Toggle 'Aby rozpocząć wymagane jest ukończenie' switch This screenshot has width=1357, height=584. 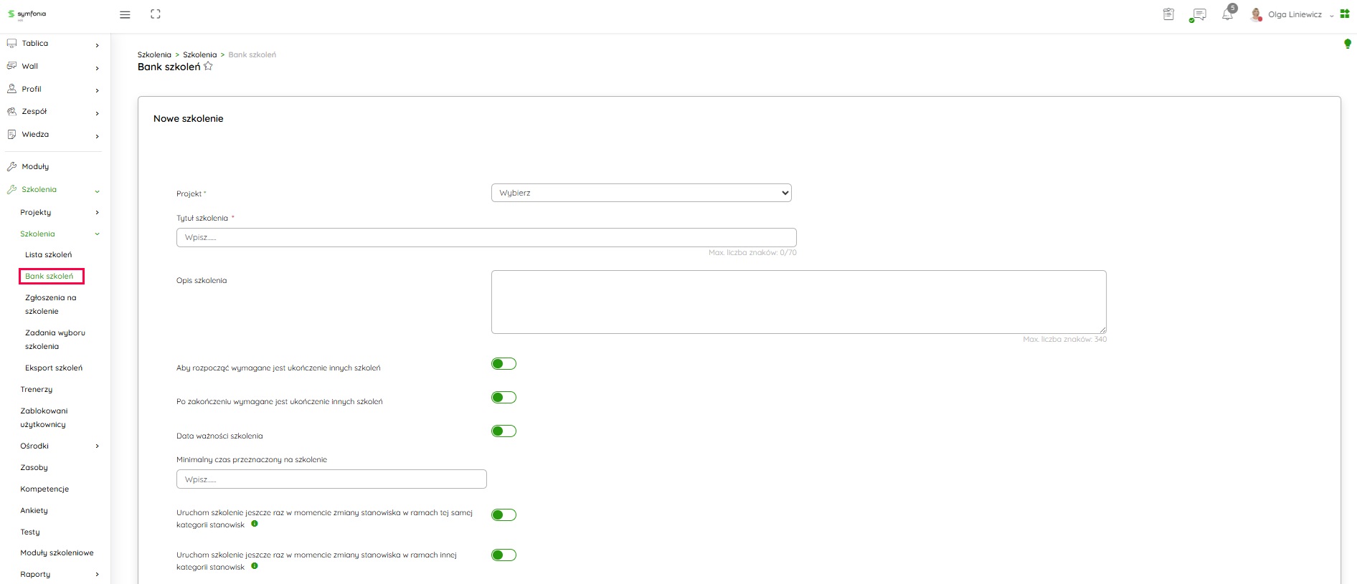click(x=503, y=364)
